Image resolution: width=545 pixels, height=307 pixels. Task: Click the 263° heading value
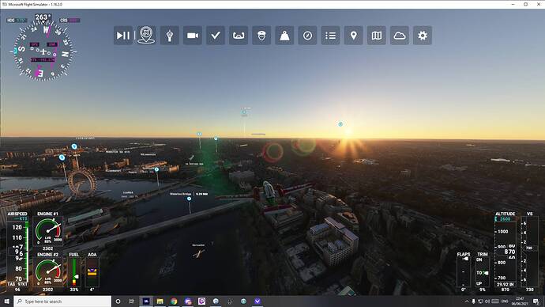tap(43, 17)
